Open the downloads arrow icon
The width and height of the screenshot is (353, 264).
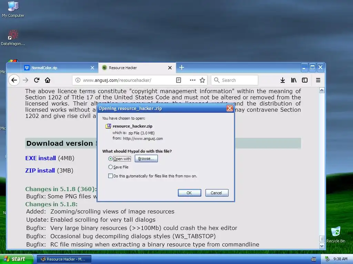click(283, 80)
